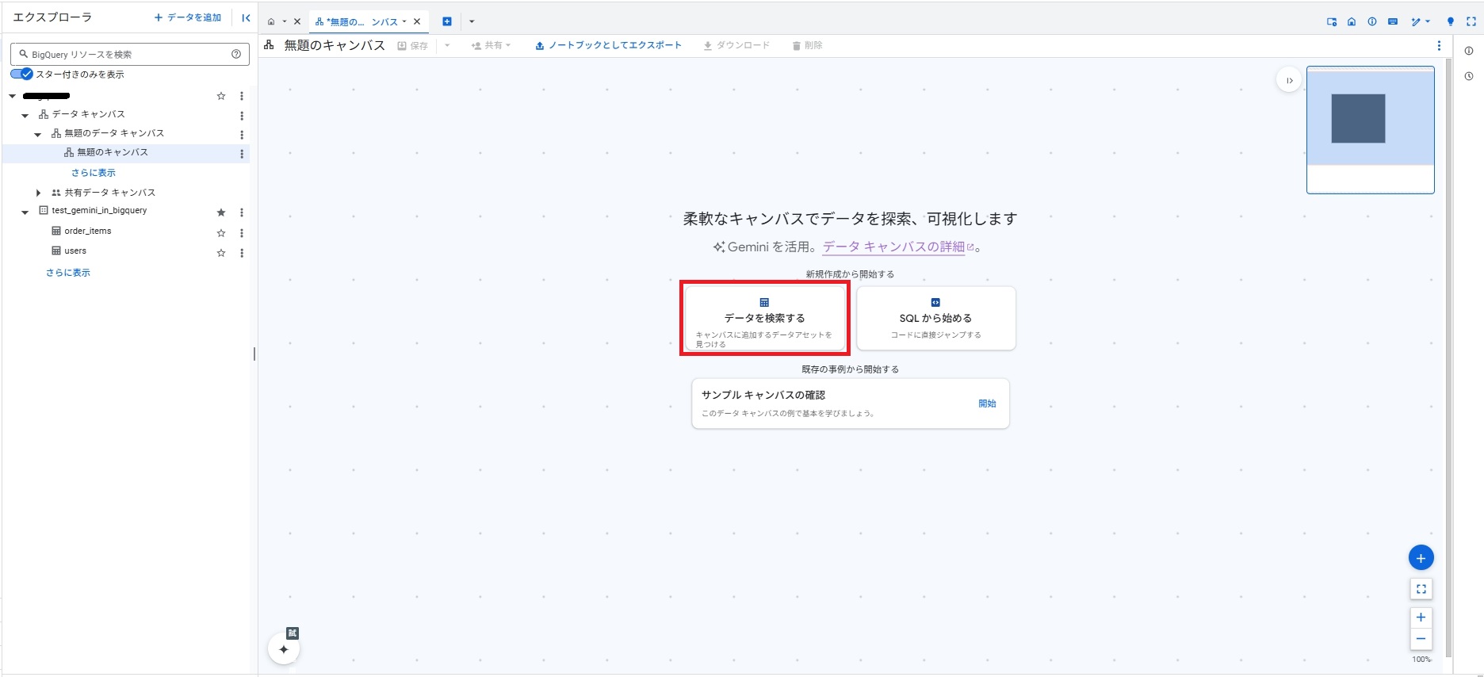Viewport: 1484px width, 677px height.
Task: Open the dropdown arrow beside new tab
Action: point(472,21)
